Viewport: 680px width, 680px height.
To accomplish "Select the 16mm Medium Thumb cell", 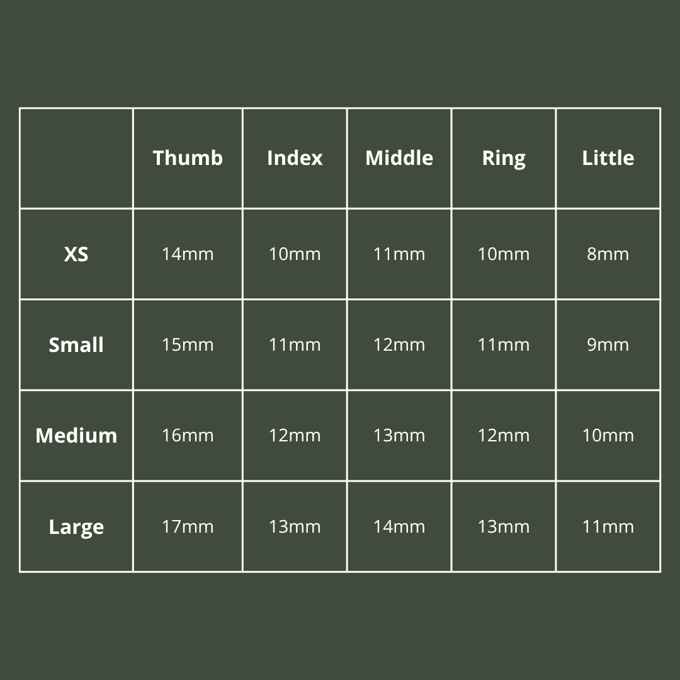I will pos(188,435).
